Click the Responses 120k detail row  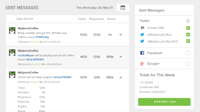click(32, 97)
